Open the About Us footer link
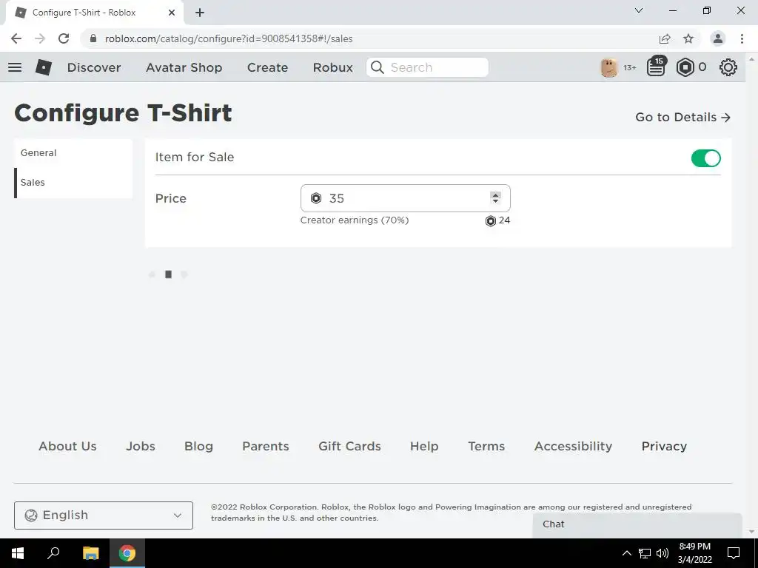This screenshot has height=568, width=758. pyautogui.click(x=67, y=446)
